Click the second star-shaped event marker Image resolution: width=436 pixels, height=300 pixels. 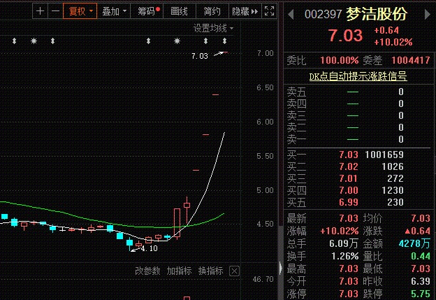[x=177, y=41]
